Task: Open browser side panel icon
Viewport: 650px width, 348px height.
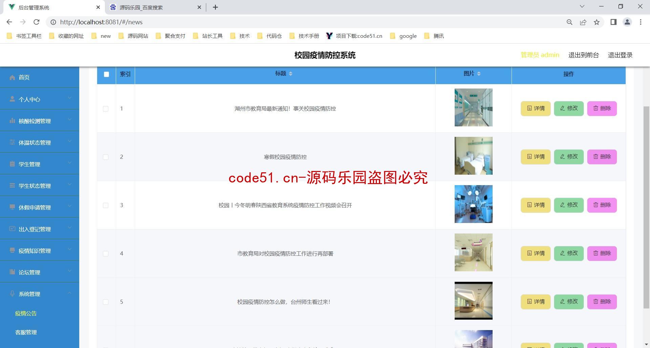Action: (613, 22)
